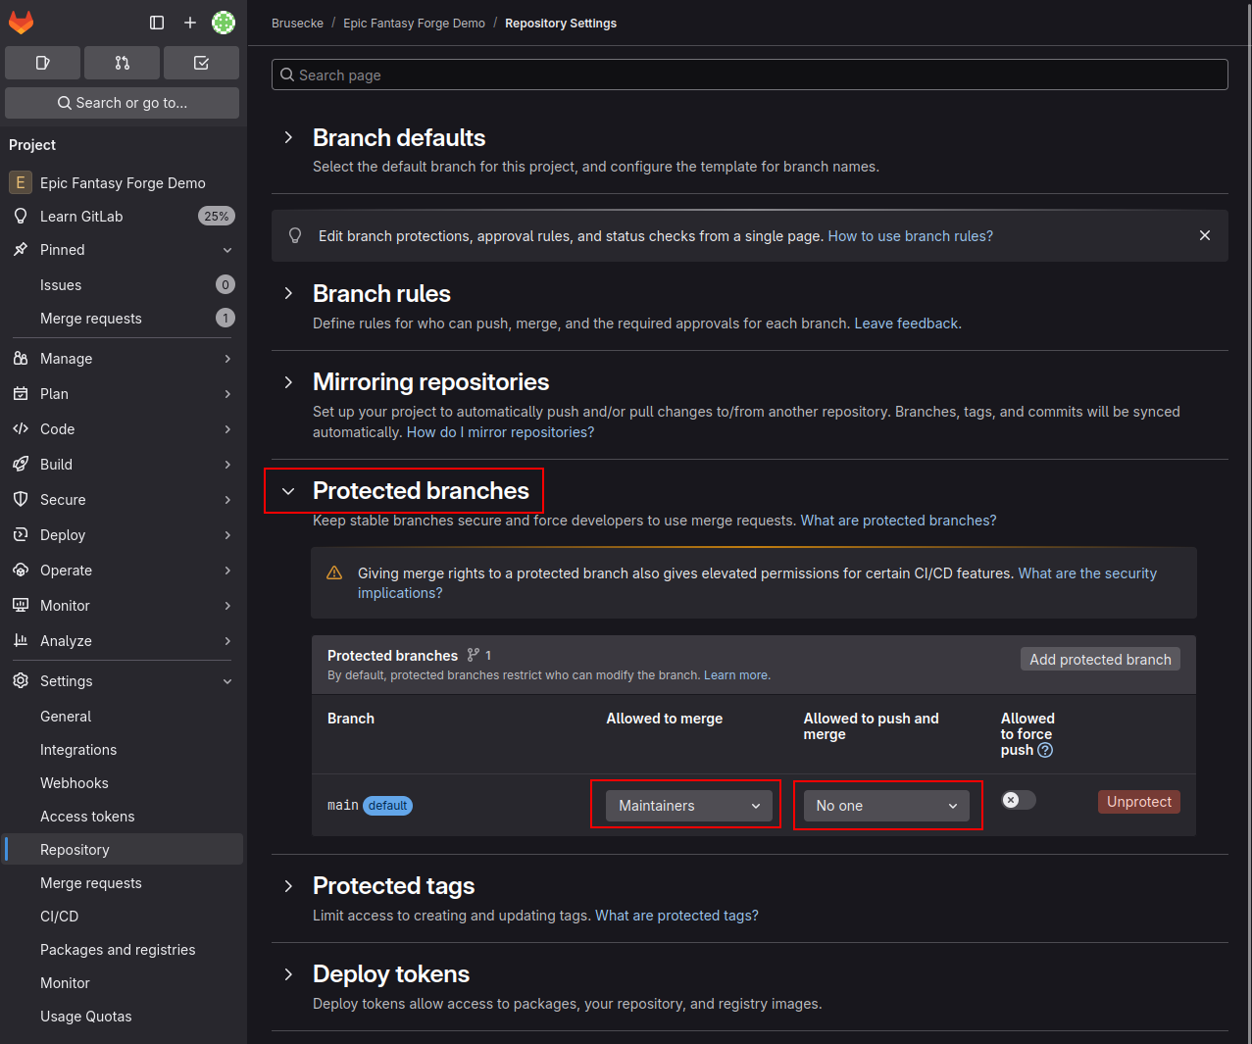
Task: Click the Search or go to box
Action: click(122, 103)
